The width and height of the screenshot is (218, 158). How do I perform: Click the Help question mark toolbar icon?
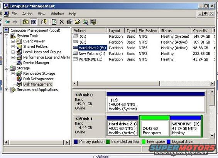point(44,22)
